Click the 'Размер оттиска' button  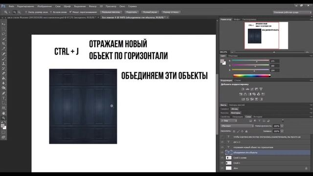pos(171,12)
